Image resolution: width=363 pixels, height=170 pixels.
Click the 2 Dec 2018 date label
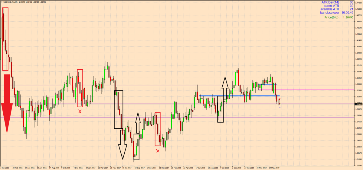coord(236,168)
